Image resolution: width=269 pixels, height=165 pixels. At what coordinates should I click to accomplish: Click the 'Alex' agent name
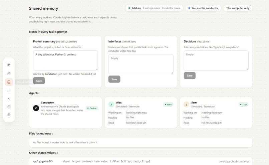pyautogui.click(x=119, y=103)
